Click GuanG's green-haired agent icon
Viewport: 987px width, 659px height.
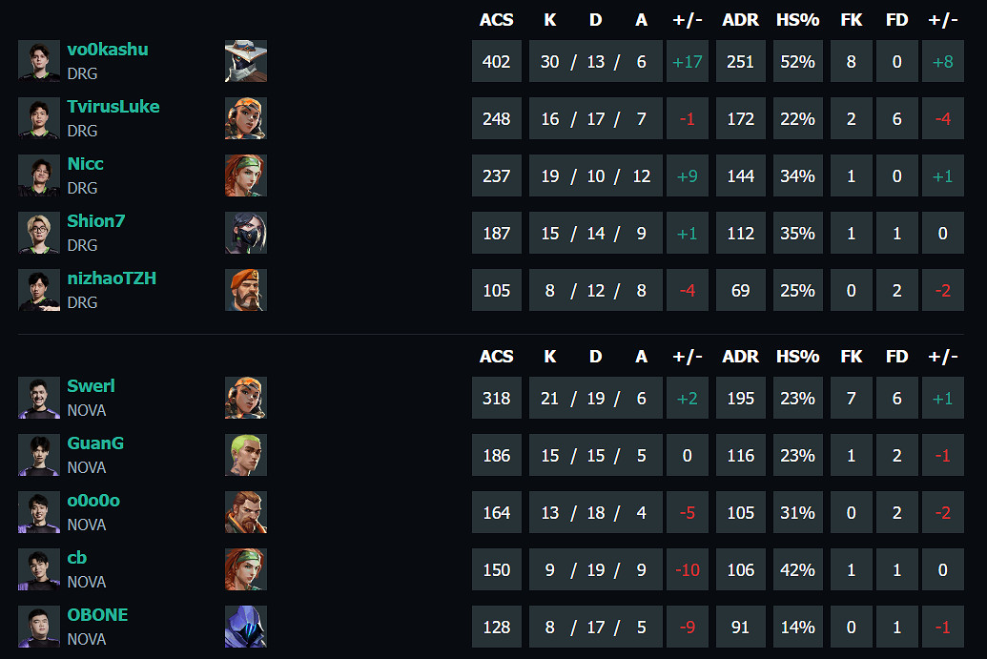246,456
